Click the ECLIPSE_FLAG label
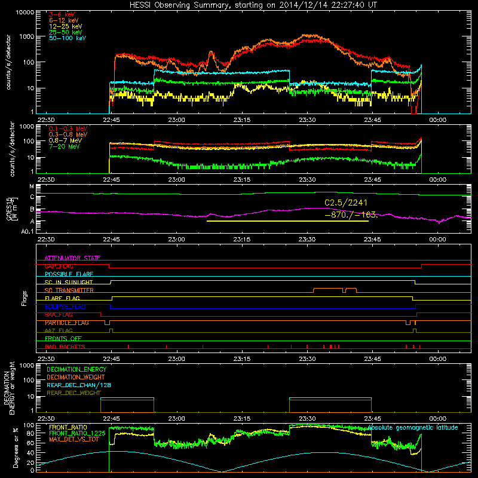This screenshot has height=478, width=478. tap(65, 307)
